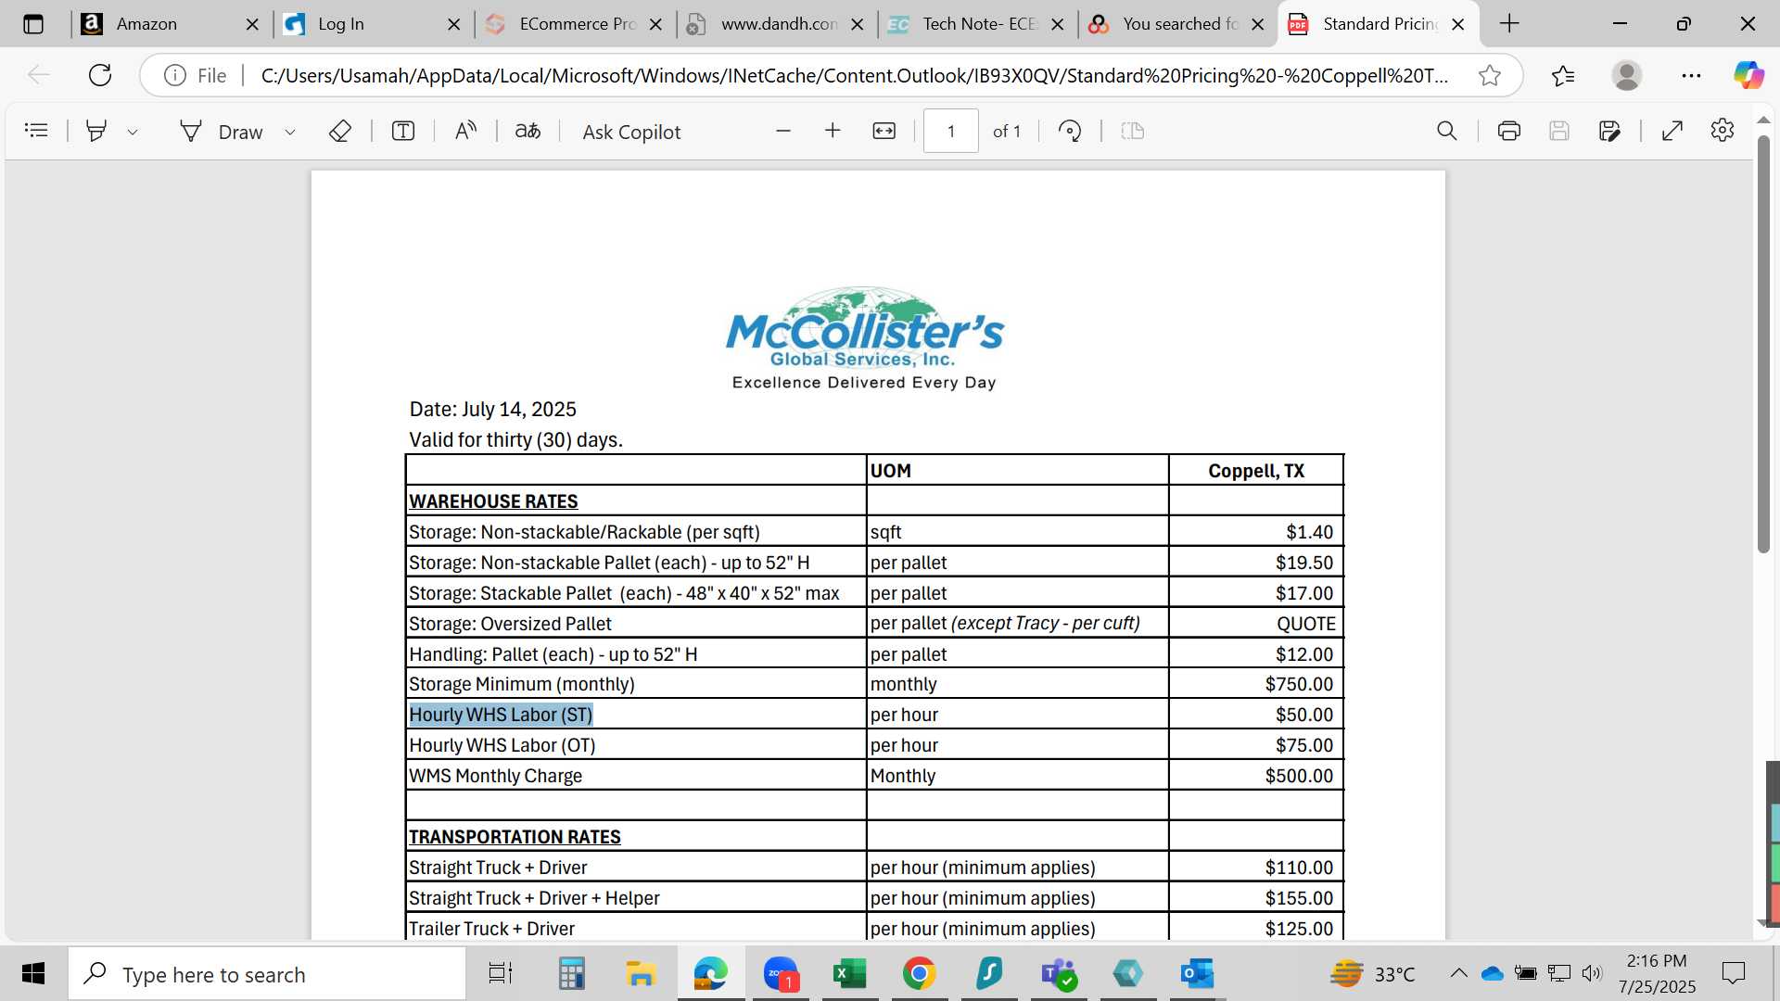Select the Add text tool
Viewport: 1780px width, 1001px height.
(403, 131)
